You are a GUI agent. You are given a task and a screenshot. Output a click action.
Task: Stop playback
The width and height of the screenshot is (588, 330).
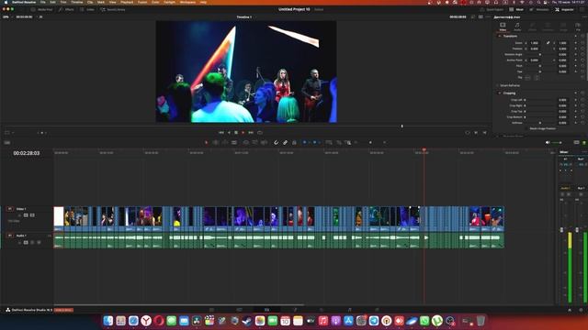236,132
